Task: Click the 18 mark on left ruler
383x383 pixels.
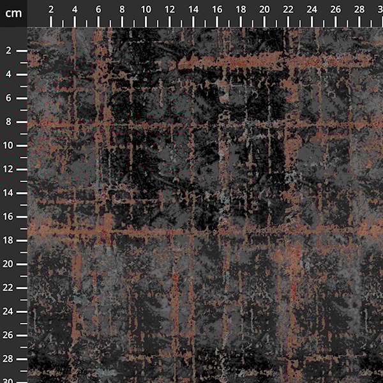Action: (x=9, y=240)
